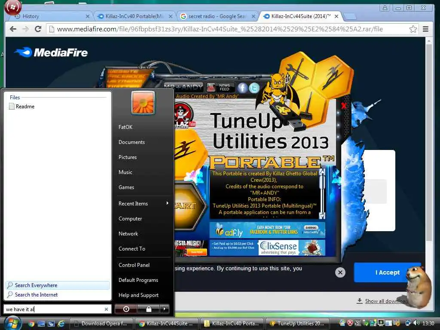The image size is (440, 330).
Task: Click the ClixSense banner ad
Action: 267,248
